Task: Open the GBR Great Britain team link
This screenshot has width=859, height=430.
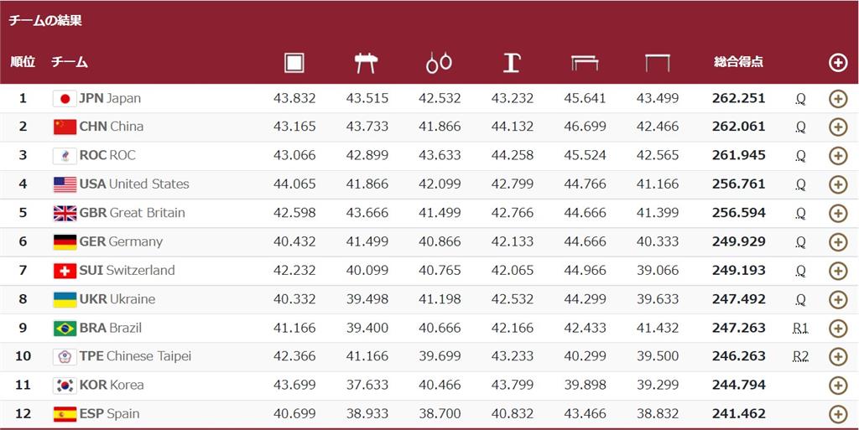Action: click(x=132, y=213)
